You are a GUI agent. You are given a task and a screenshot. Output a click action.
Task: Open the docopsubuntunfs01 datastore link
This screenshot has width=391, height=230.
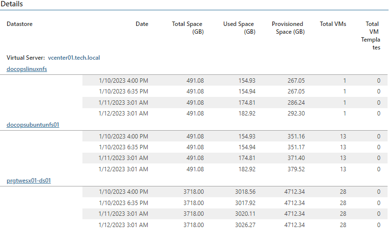click(x=33, y=125)
